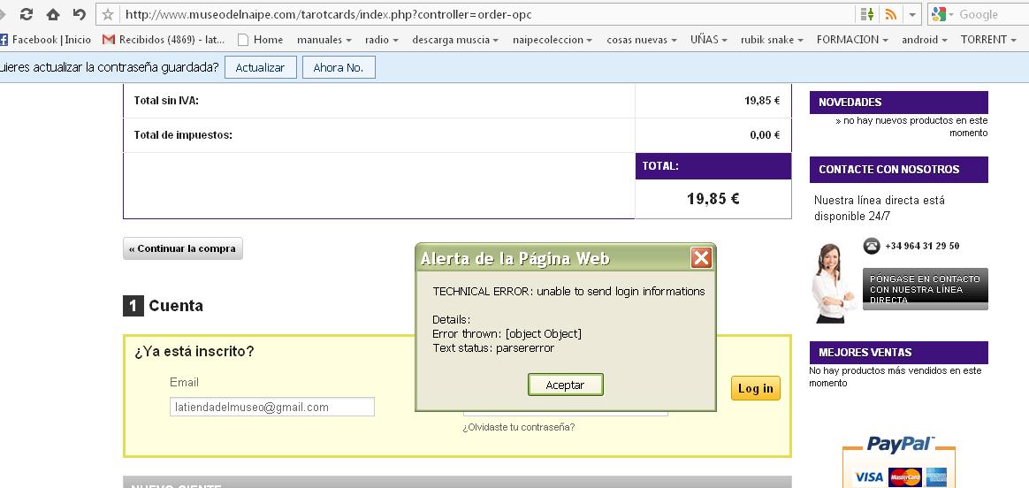Click the Email input field

coord(271,407)
